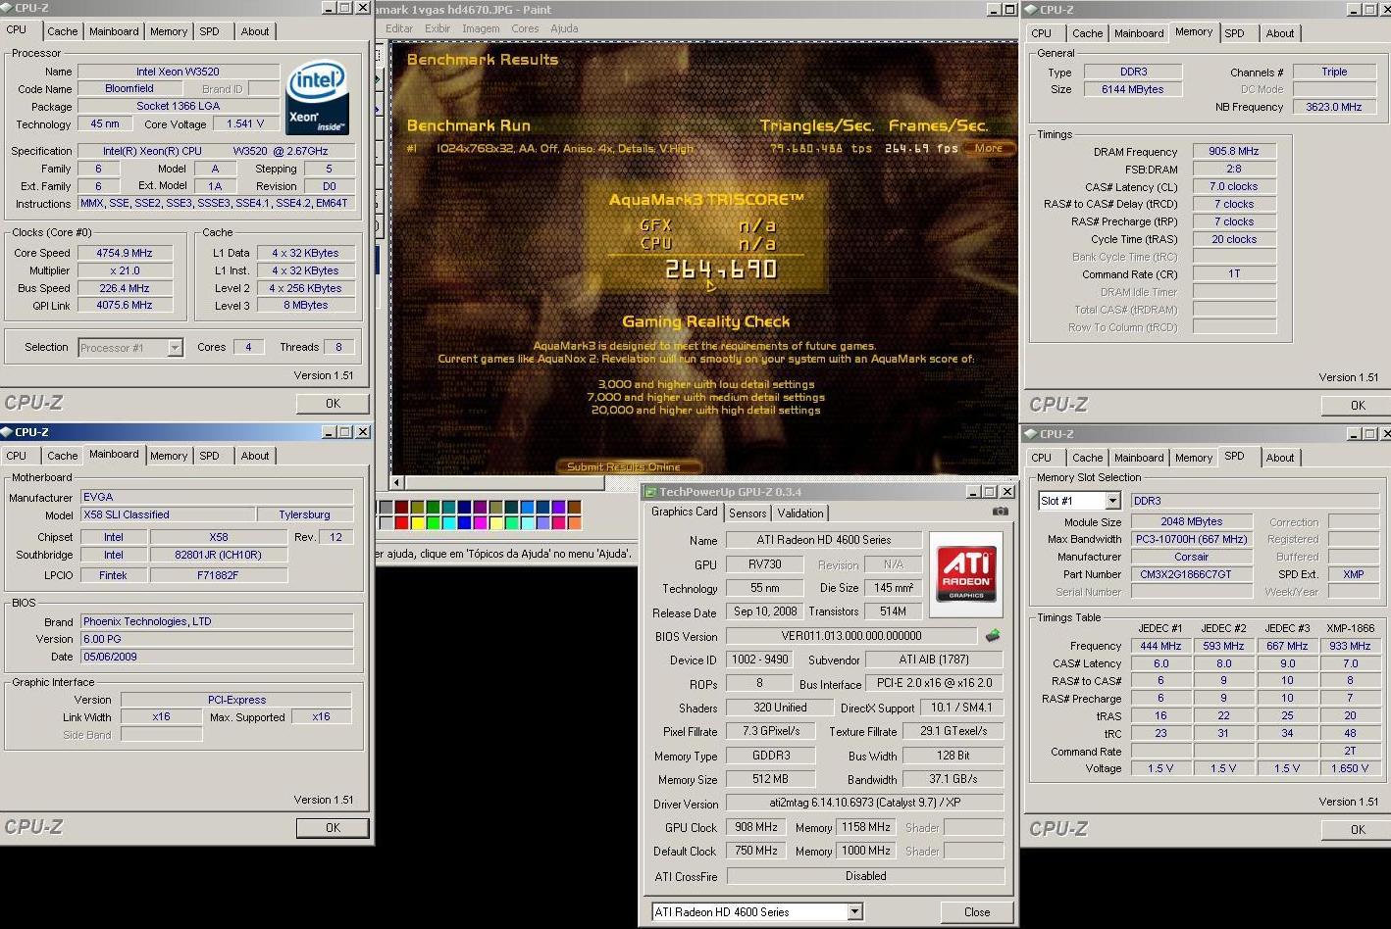1391x929 pixels.
Task: Pick the magenta swatch in Paint palette
Action: tap(481, 522)
